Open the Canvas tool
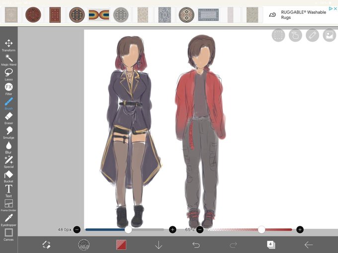 pos(8,235)
